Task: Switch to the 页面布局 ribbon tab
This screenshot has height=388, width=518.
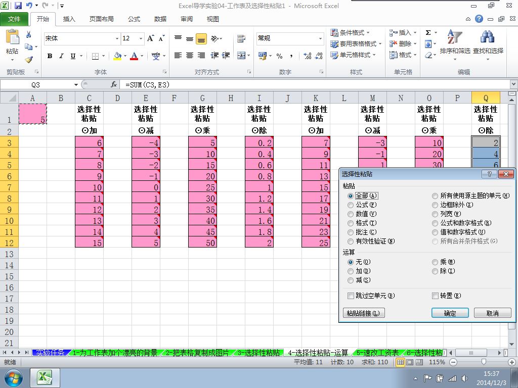Action: [x=101, y=19]
